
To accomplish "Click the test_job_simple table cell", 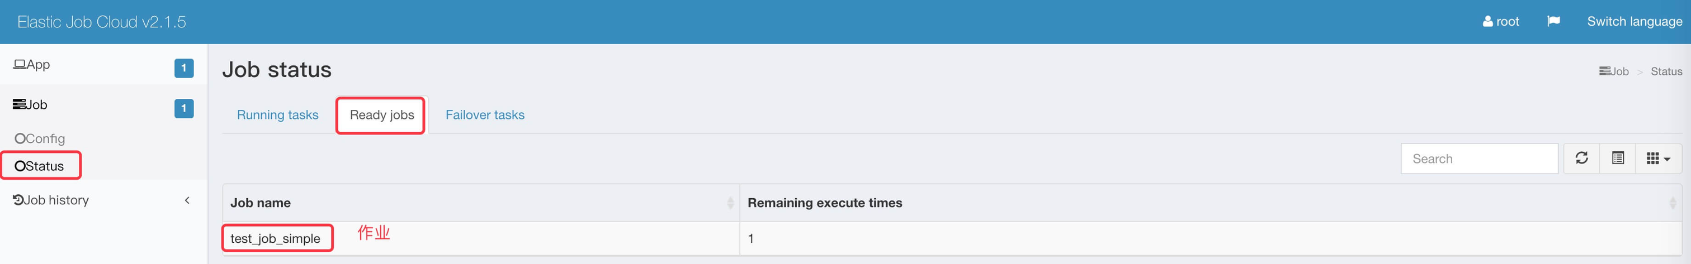I will (275, 238).
